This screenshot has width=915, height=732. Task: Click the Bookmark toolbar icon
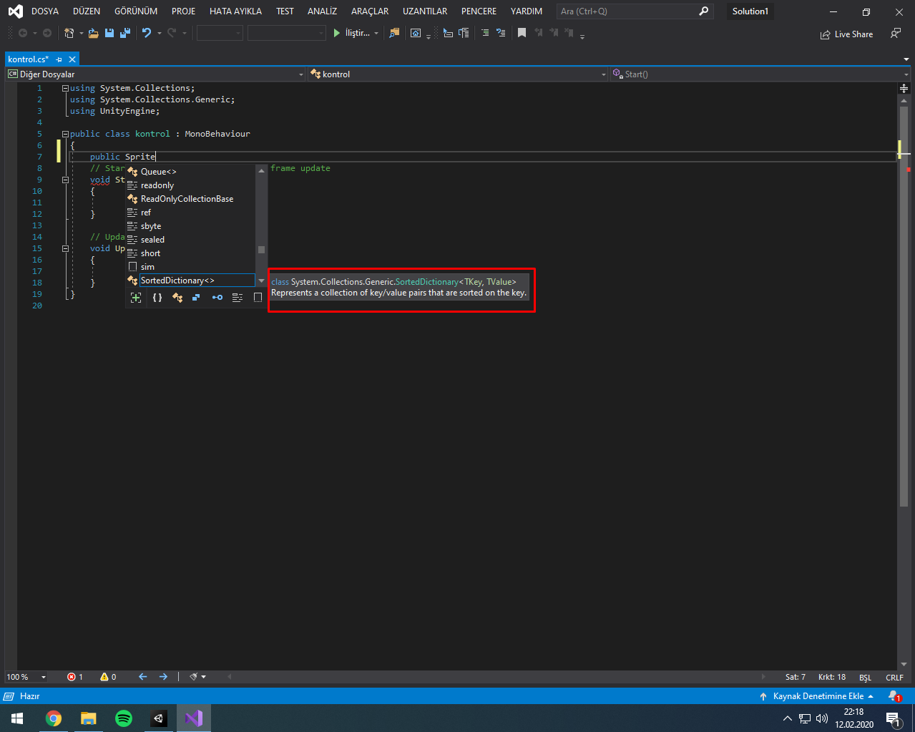522,33
